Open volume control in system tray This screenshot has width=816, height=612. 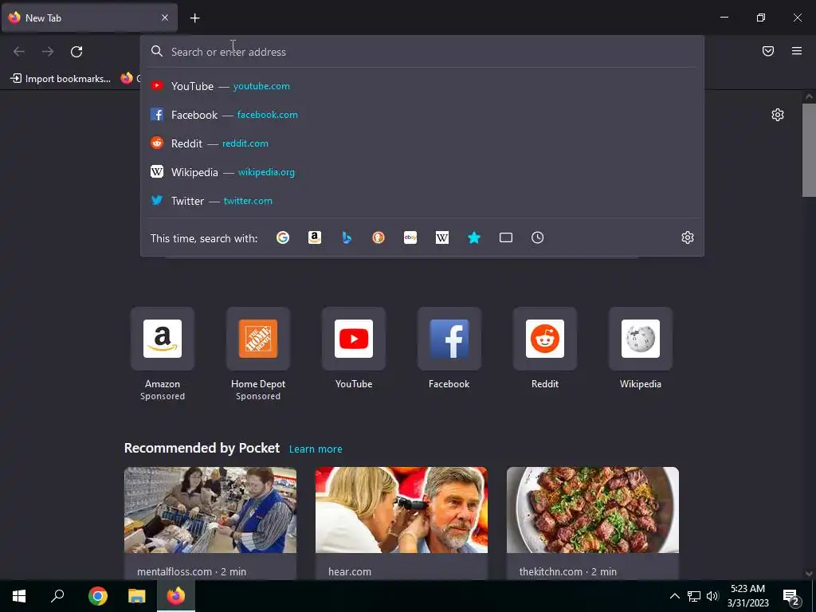[x=712, y=596]
